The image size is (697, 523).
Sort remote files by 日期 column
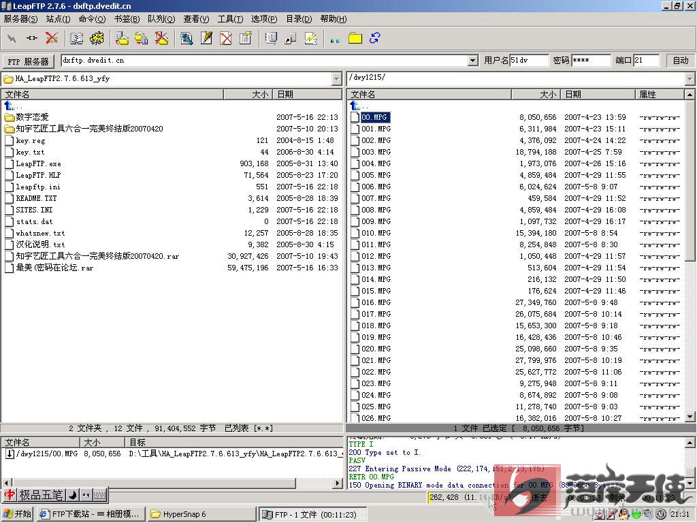[x=598, y=94]
